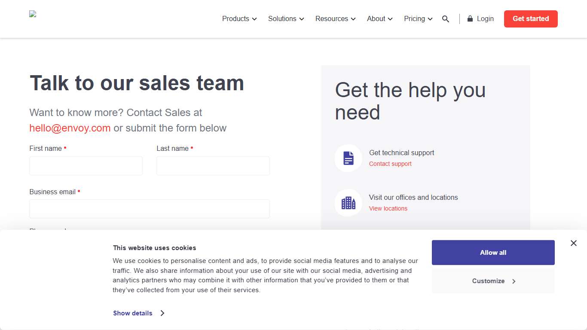Click the Envoy logo in the top left
The height and width of the screenshot is (330, 587).
click(x=32, y=13)
